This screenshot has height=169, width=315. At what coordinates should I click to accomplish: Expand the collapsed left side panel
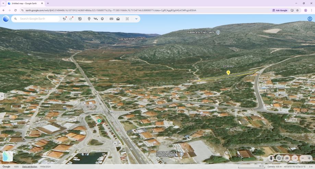[x=2, y=96]
